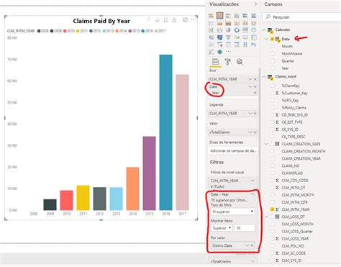Toggle the CLAIM_NO field checkbox
Viewport: 341px width, 267px height.
pyautogui.click(x=272, y=166)
